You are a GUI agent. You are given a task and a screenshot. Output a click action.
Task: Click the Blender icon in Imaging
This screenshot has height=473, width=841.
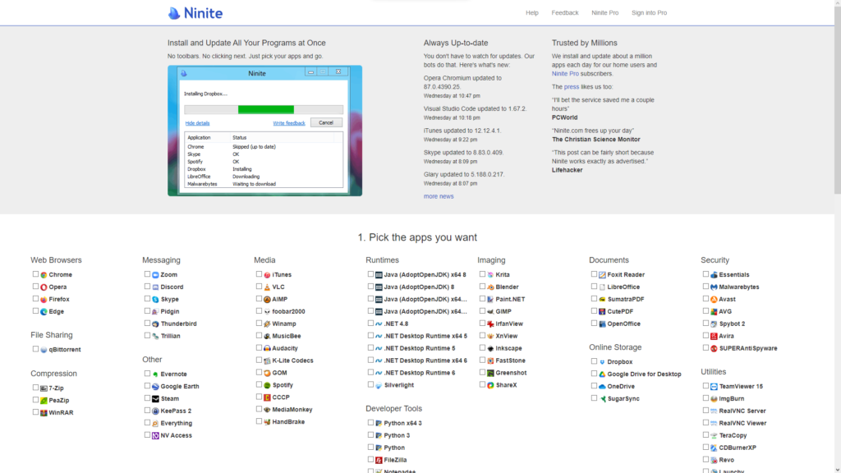coord(490,287)
